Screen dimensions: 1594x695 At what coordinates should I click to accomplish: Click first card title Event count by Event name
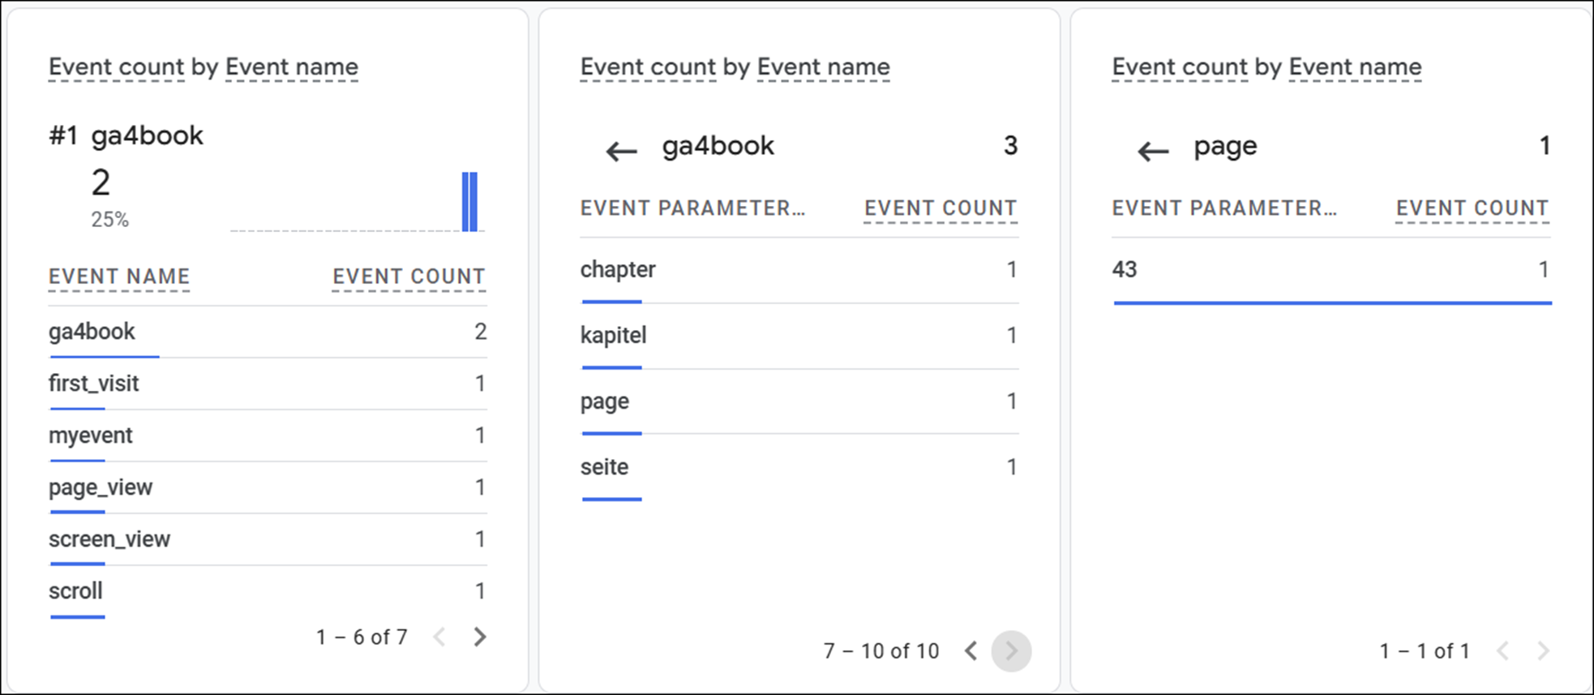click(x=204, y=67)
